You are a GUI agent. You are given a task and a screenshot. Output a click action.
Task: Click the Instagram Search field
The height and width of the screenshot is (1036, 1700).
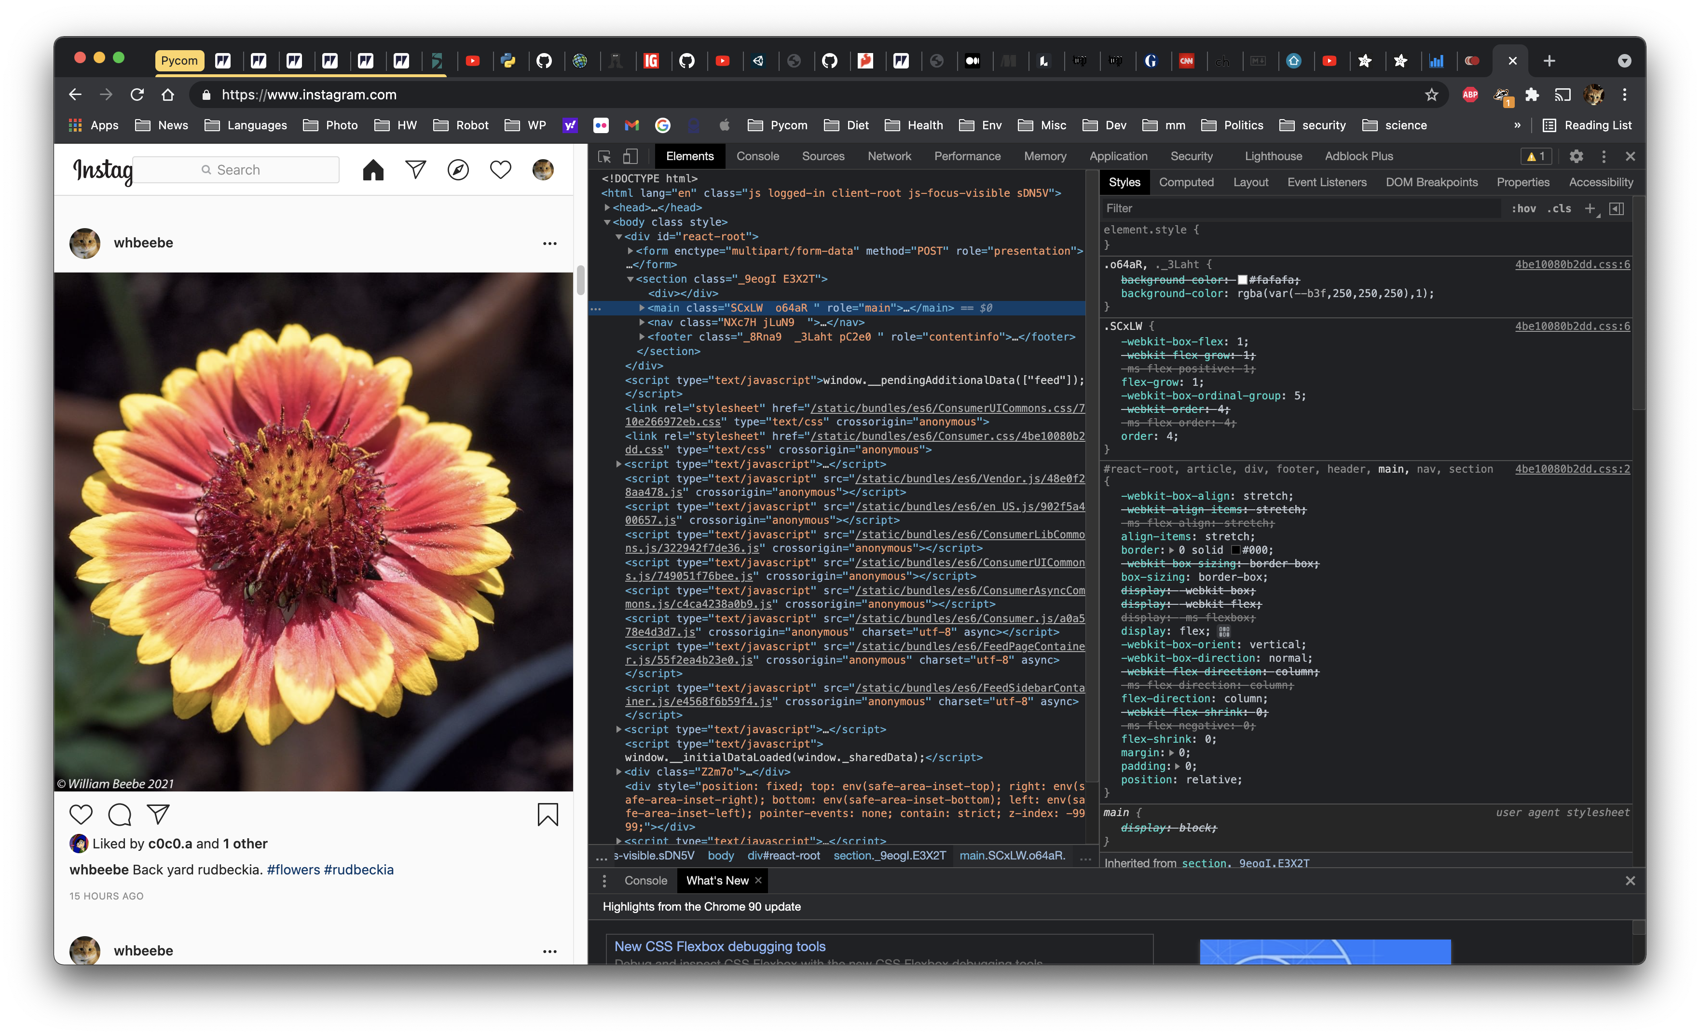[237, 170]
